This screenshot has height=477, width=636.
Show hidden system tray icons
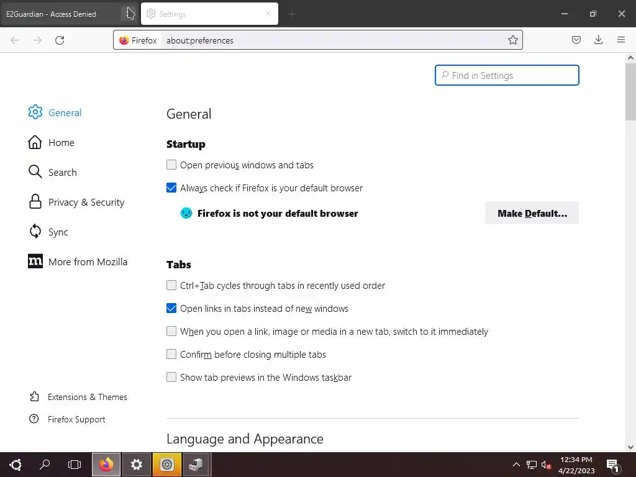coord(516,465)
